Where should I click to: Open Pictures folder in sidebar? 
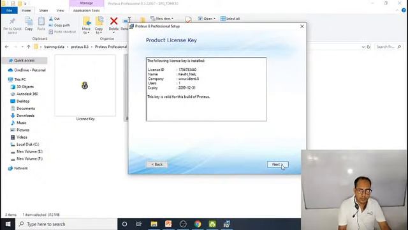[20, 130]
